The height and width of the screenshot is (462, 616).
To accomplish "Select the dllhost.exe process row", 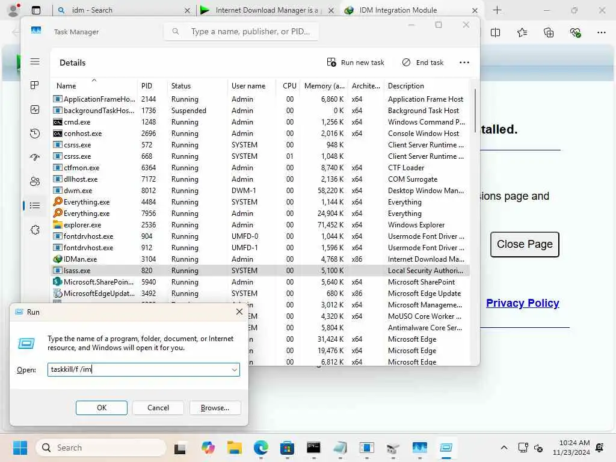I will (x=260, y=179).
